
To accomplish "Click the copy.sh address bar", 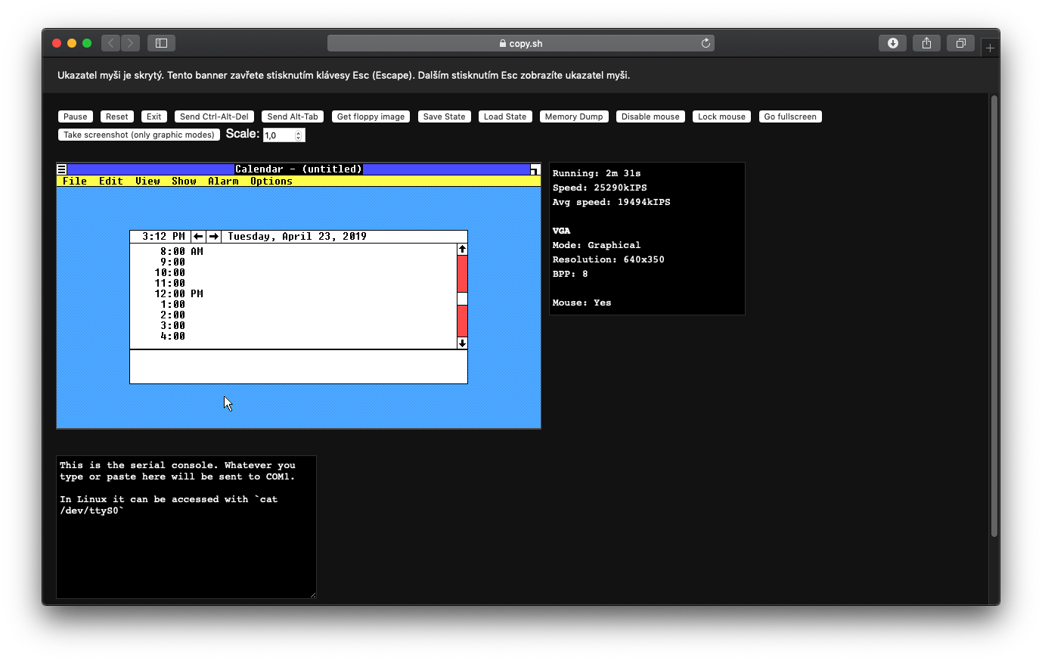I will [x=521, y=43].
